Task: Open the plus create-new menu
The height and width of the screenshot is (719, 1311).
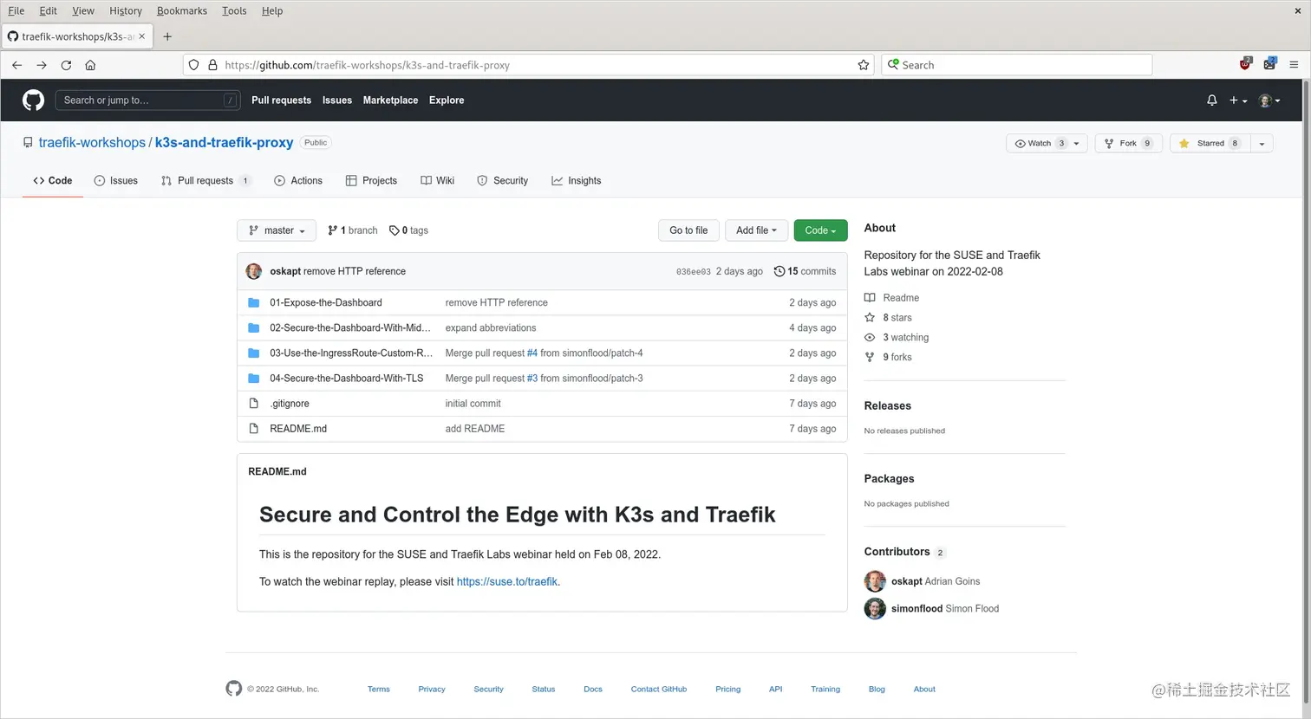Action: (1238, 100)
